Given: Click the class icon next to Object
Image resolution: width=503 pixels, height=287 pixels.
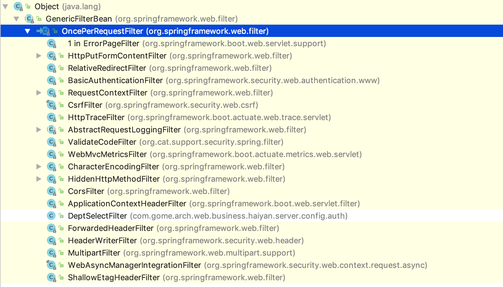Looking at the screenshot, I should point(18,6).
